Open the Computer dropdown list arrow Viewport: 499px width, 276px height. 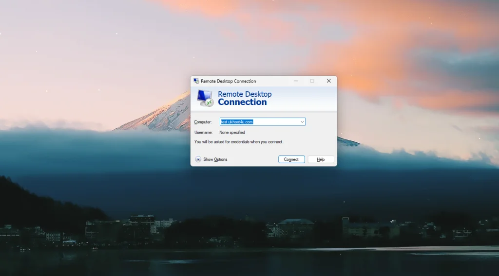[x=302, y=122]
